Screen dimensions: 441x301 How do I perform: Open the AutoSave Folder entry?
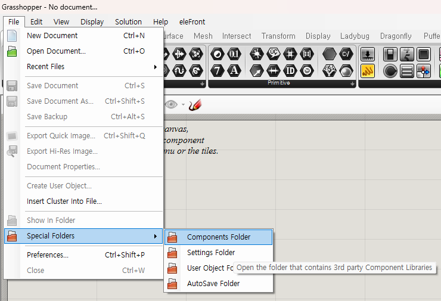[219, 284]
